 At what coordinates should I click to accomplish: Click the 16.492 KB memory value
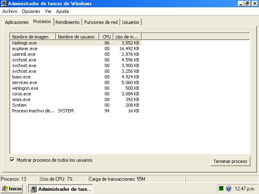coord(129,48)
